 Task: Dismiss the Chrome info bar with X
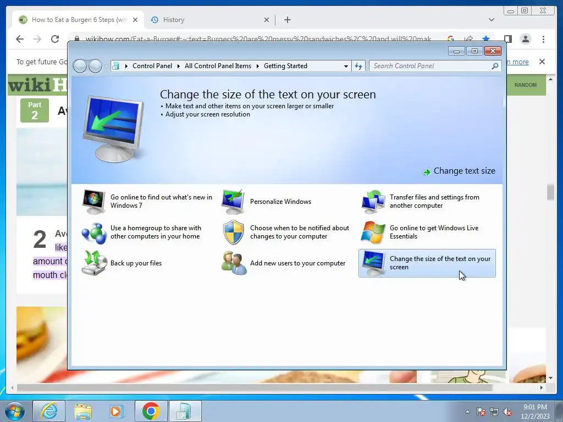coord(542,62)
